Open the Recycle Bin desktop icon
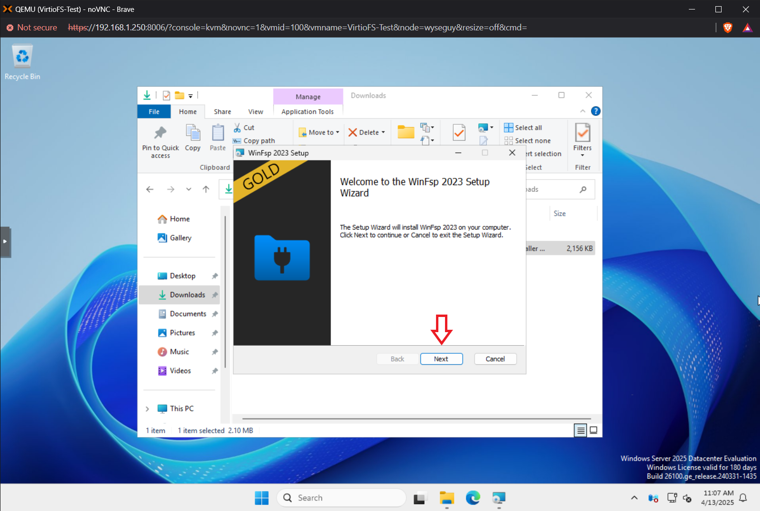Image resolution: width=760 pixels, height=511 pixels. tap(22, 62)
